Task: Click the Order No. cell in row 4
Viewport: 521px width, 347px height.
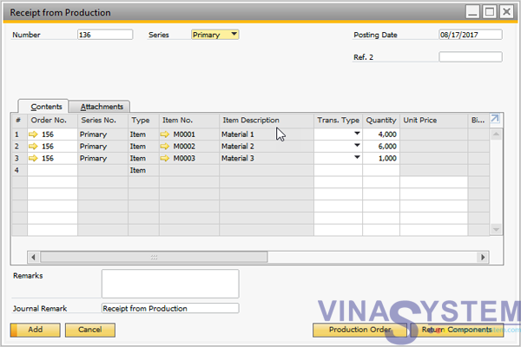Action: pyautogui.click(x=52, y=170)
